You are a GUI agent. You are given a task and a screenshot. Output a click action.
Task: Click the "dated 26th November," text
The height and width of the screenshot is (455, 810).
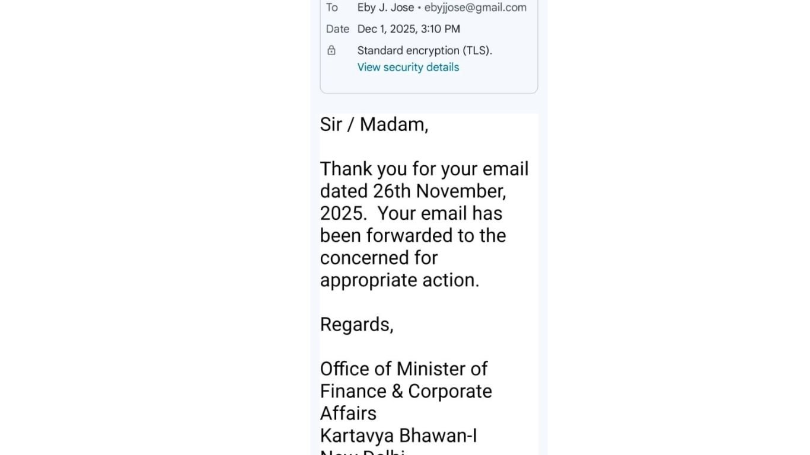(413, 191)
